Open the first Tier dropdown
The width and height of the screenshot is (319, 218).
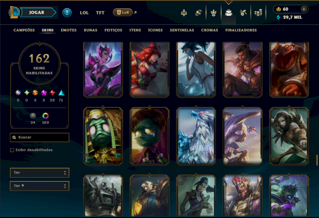click(x=39, y=173)
